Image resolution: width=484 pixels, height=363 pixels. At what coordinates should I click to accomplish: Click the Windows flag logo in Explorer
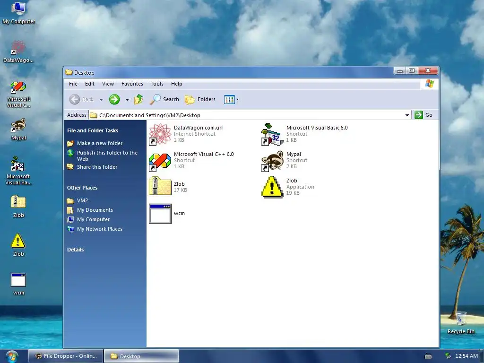click(x=429, y=84)
